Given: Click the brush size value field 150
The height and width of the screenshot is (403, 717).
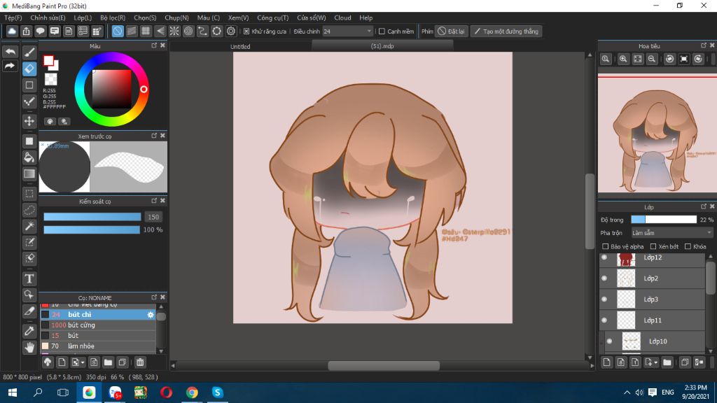Looking at the screenshot, I should pos(153,217).
